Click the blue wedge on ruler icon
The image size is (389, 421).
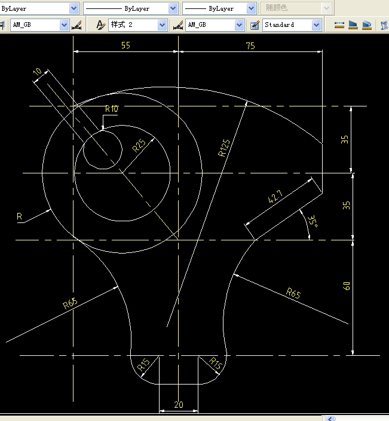coord(353,25)
